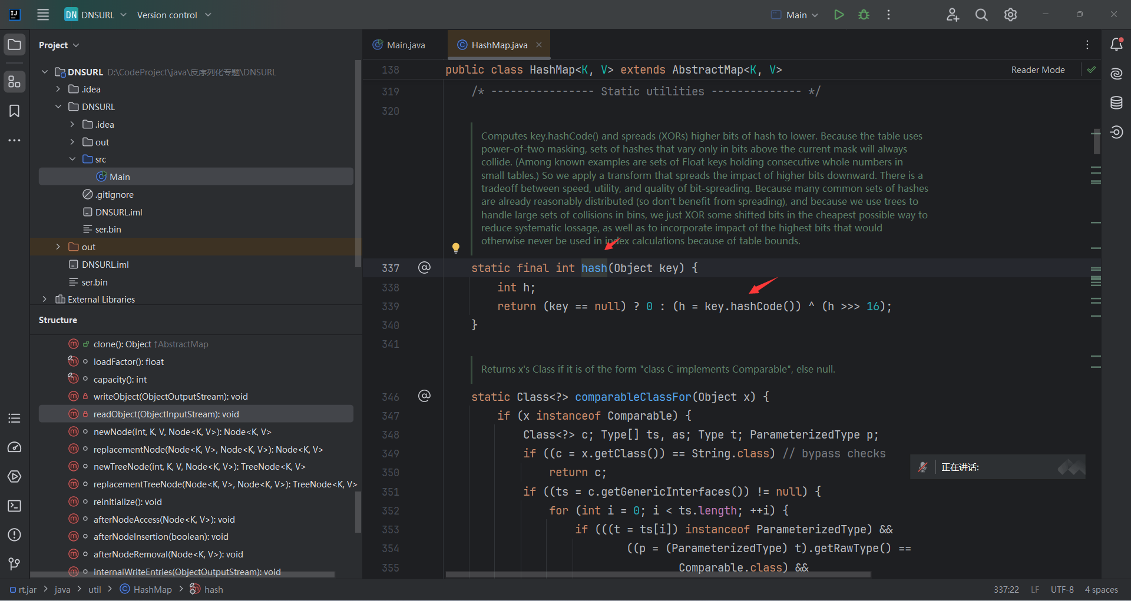Open the Notifications bell
This screenshot has width=1131, height=601.
click(x=1116, y=44)
